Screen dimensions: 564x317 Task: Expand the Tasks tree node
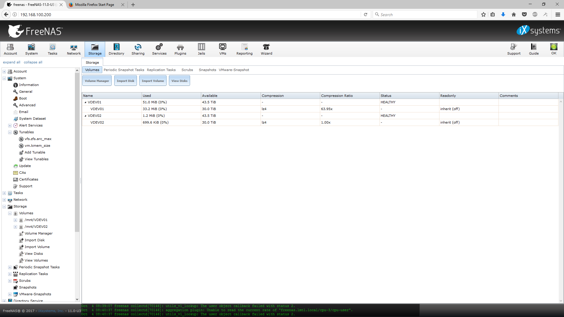[x=4, y=193]
